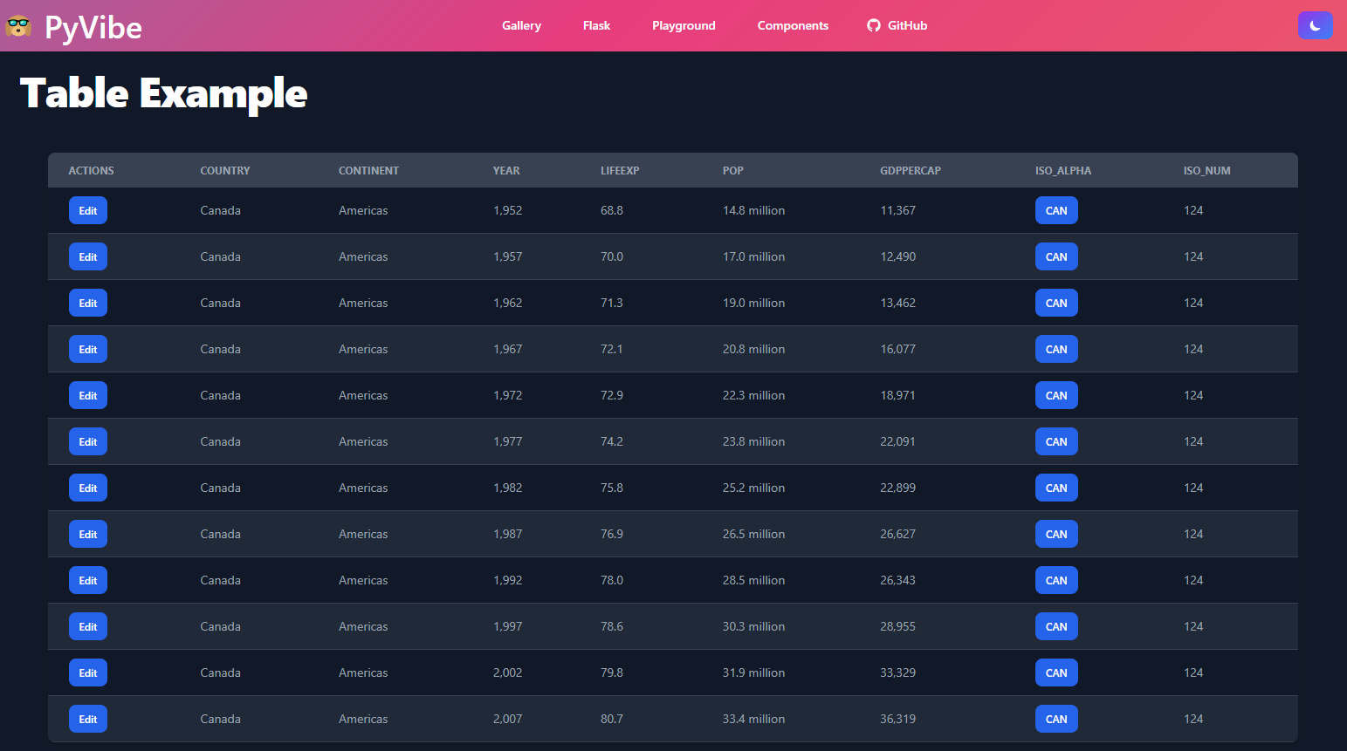The image size is (1347, 751).
Task: Edit the row with year 2,007
Action: click(x=88, y=719)
